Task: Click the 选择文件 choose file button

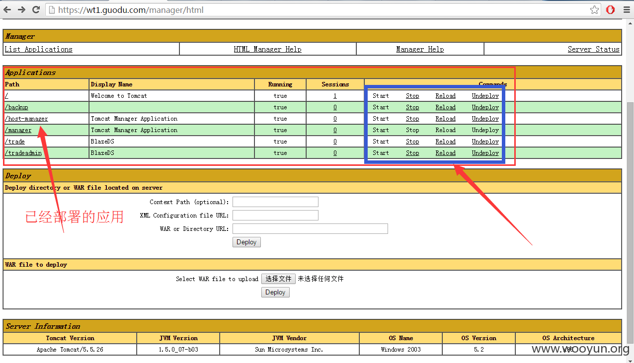Action: pyautogui.click(x=278, y=279)
